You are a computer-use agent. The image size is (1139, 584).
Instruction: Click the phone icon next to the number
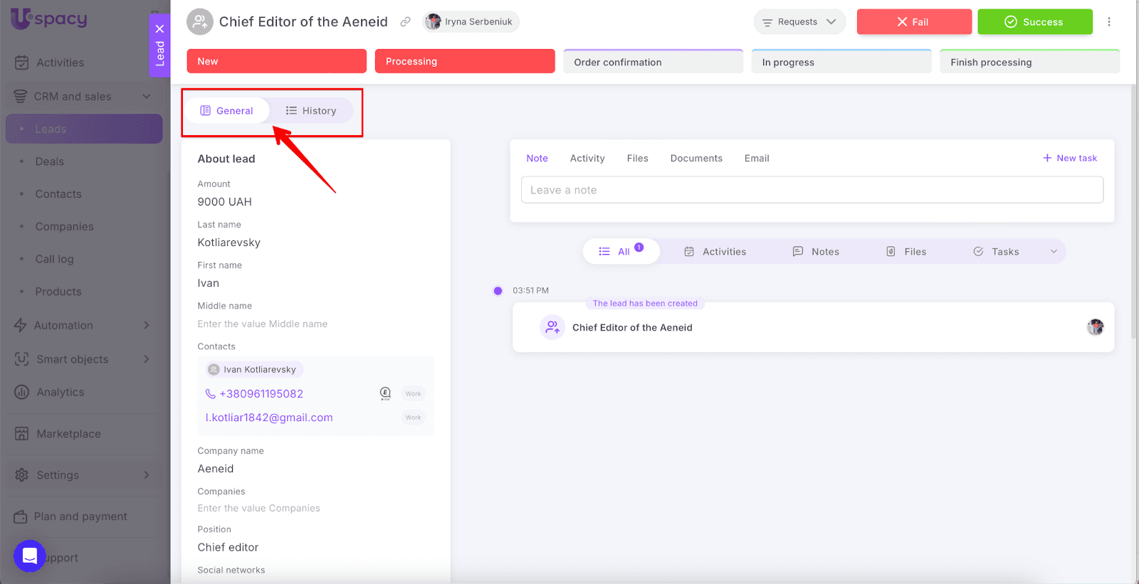[210, 394]
